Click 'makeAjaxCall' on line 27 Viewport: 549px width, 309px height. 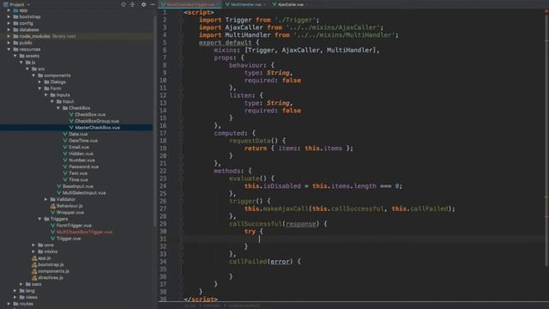tap(286, 209)
